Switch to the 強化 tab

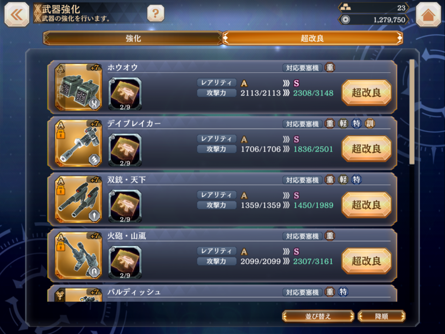pyautogui.click(x=133, y=38)
